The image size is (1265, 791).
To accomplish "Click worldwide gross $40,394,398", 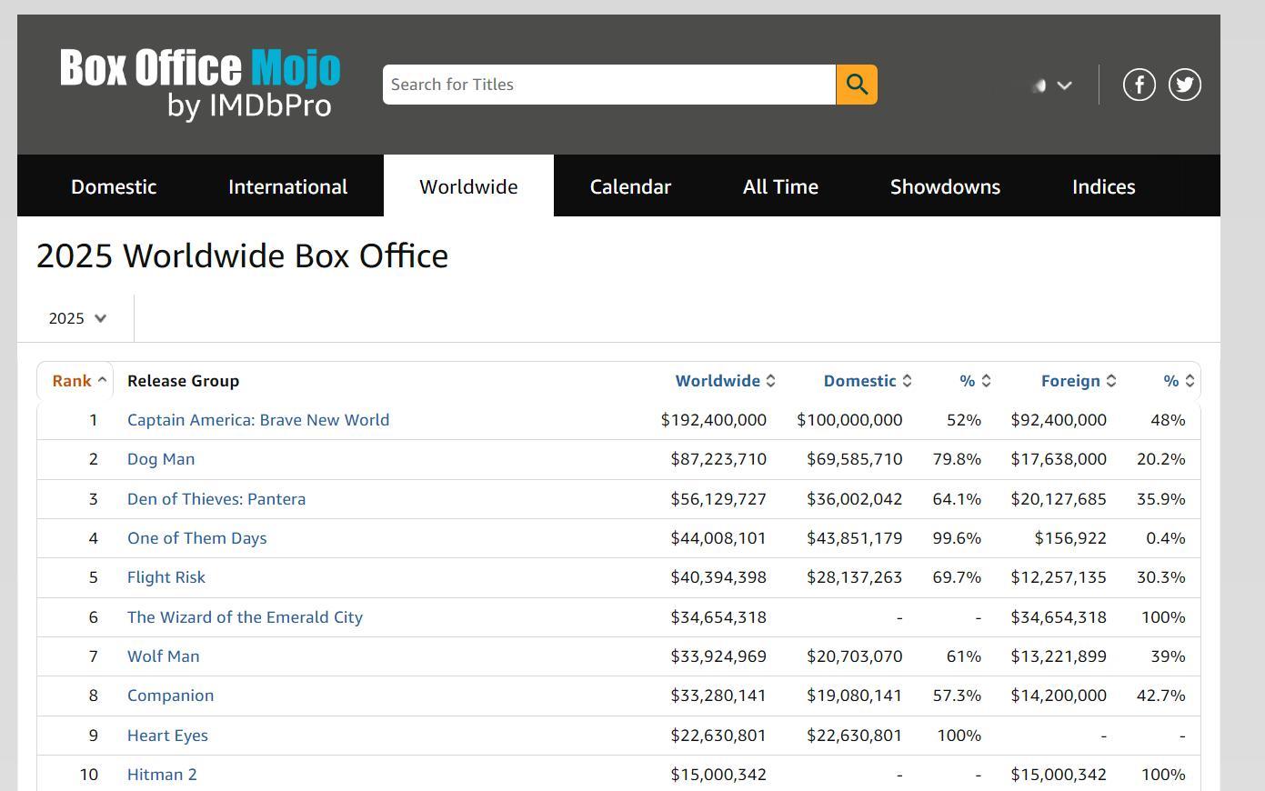I will tap(718, 577).
